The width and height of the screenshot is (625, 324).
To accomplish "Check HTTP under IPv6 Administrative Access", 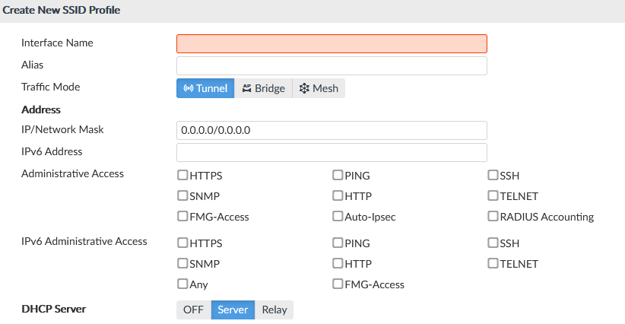I will [x=338, y=264].
